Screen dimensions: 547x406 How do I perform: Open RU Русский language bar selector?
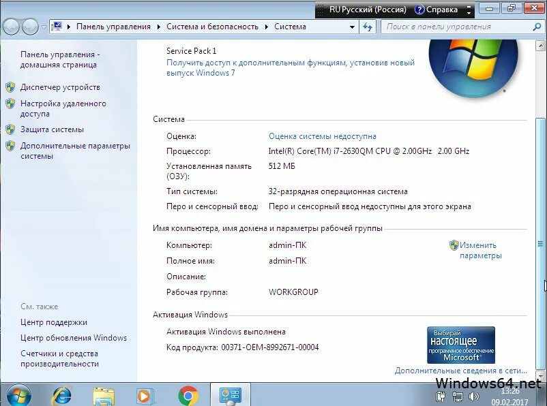click(x=368, y=10)
